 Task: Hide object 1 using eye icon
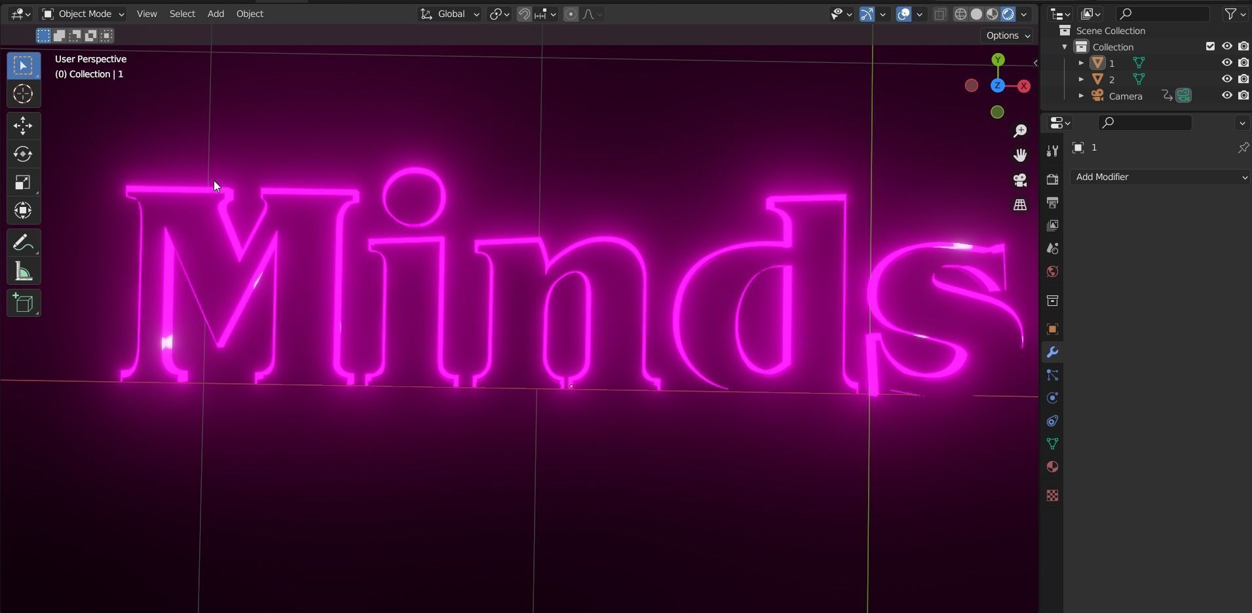coord(1226,63)
